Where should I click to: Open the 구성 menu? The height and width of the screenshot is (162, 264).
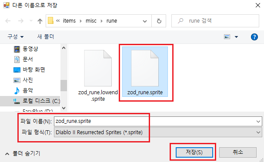(15, 36)
